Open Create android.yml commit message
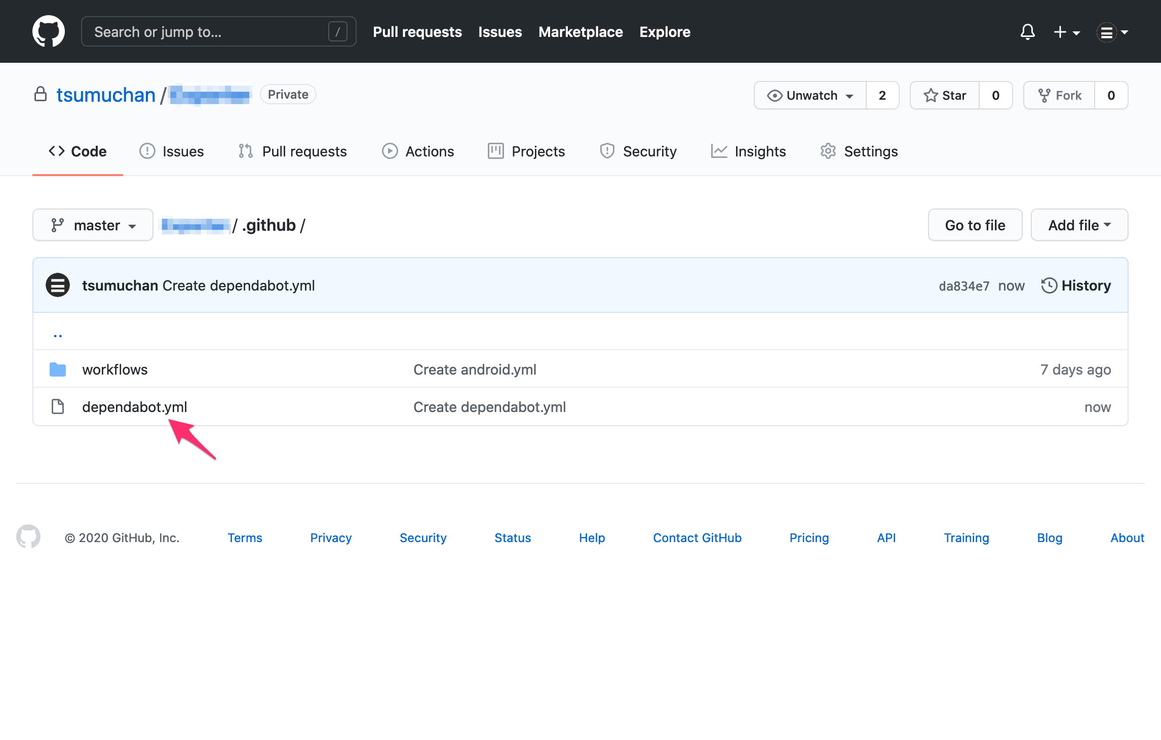1161x740 pixels. [x=475, y=369]
